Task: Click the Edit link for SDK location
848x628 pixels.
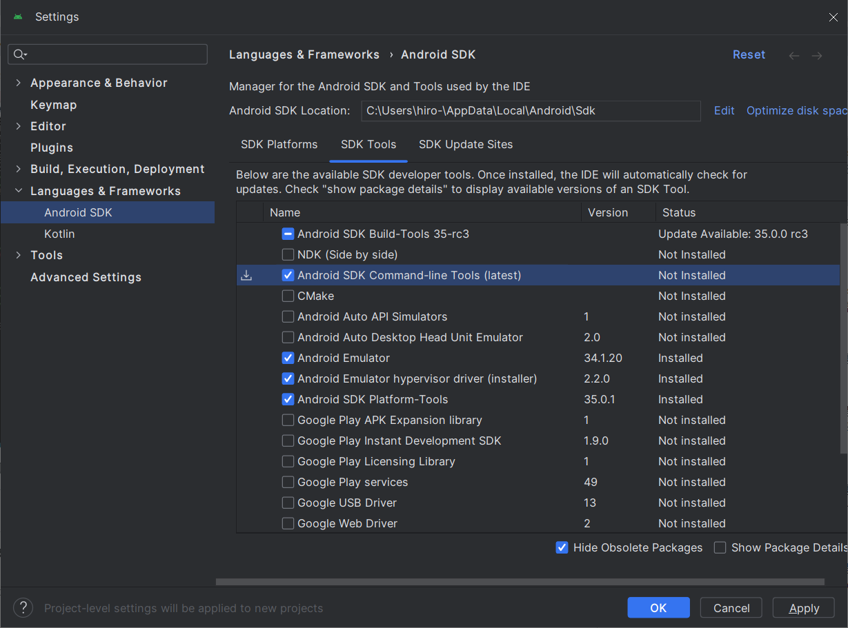Action: click(x=724, y=111)
